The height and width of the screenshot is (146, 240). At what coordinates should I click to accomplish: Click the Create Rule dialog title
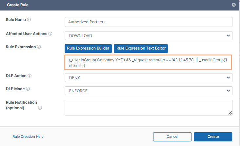pos(17,5)
